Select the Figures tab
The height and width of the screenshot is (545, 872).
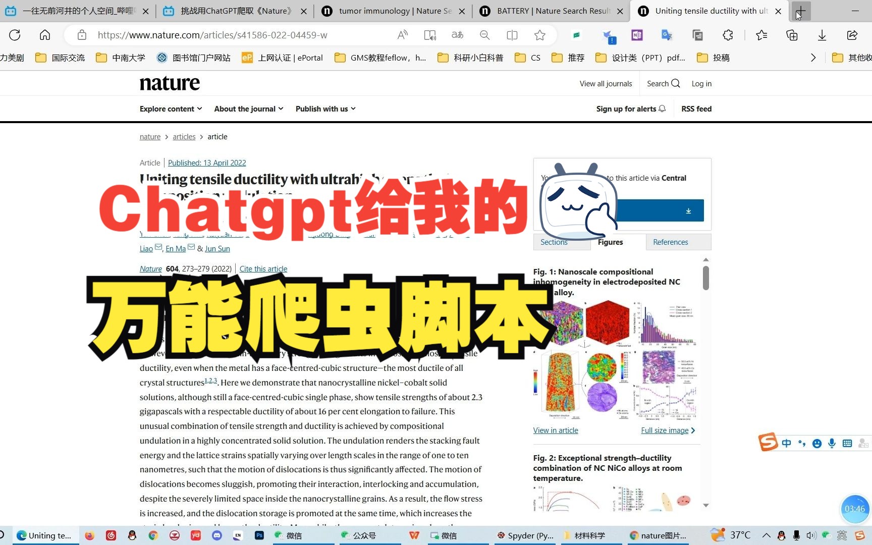pos(611,242)
